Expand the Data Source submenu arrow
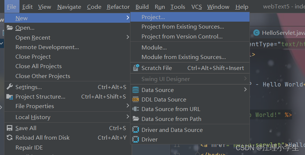Screen dimensions: 305x155 (x=245, y=90)
